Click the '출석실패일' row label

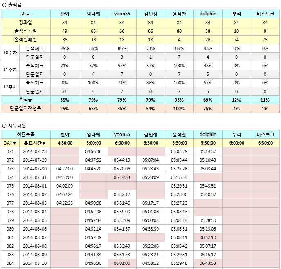click(x=26, y=40)
